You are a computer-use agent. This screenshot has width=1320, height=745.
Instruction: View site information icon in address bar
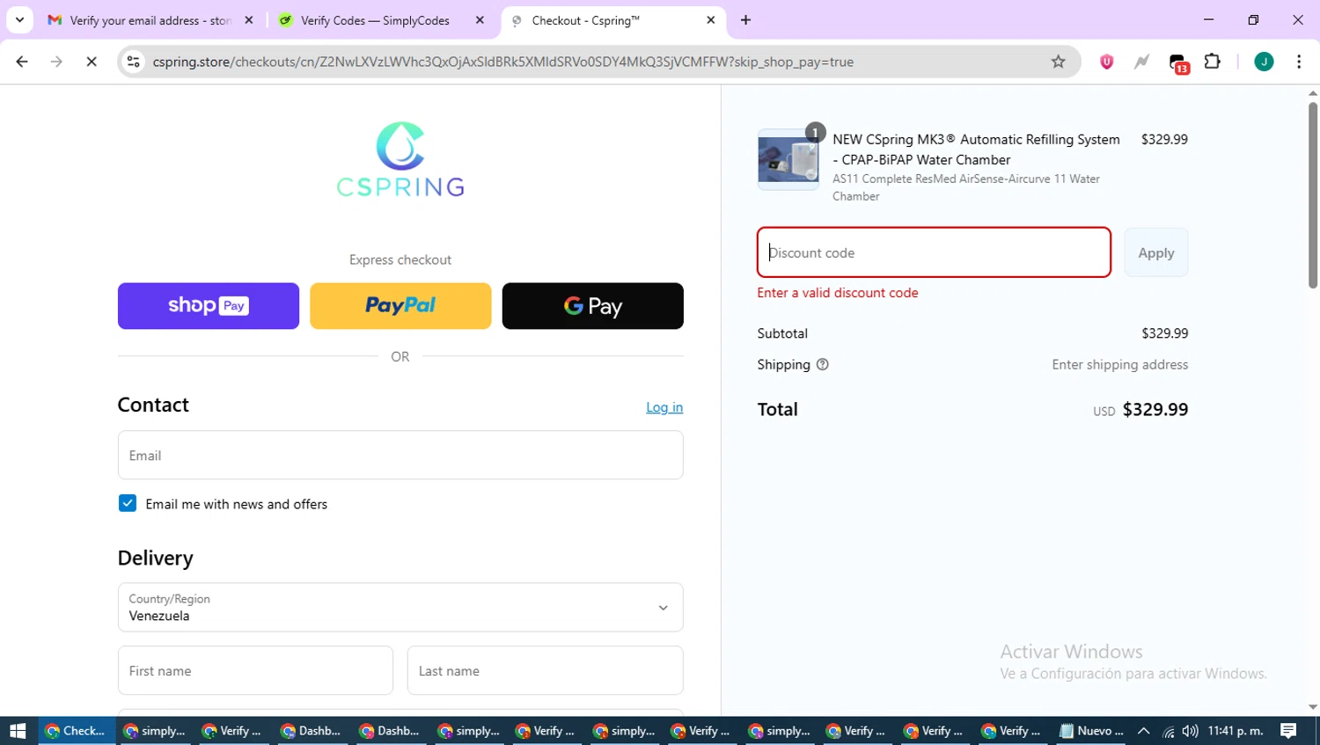[134, 62]
